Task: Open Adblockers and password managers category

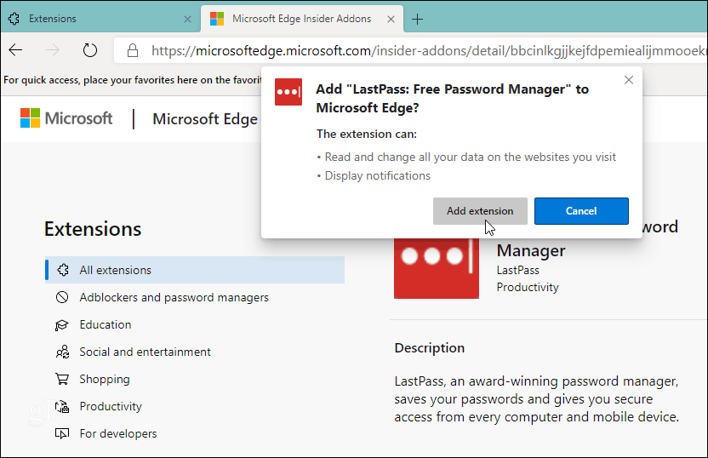Action: [174, 297]
